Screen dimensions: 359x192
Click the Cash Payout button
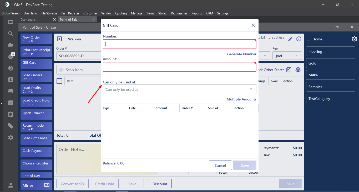click(x=36, y=152)
